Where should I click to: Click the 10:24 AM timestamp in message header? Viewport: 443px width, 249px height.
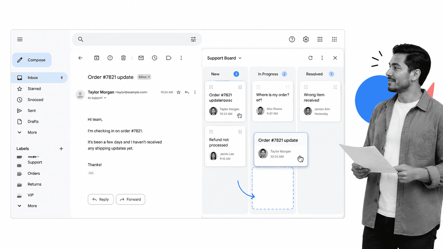[167, 92]
